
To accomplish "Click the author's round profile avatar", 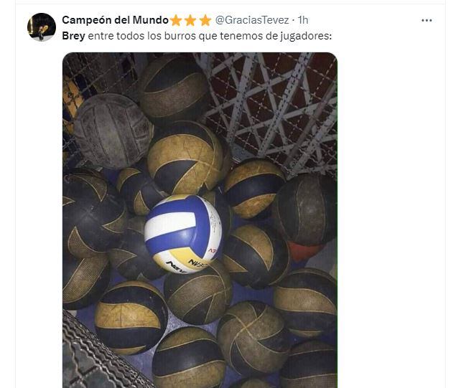I will point(42,27).
